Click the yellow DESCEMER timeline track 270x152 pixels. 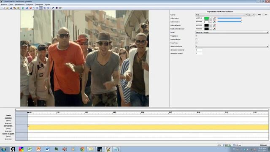click(148, 127)
